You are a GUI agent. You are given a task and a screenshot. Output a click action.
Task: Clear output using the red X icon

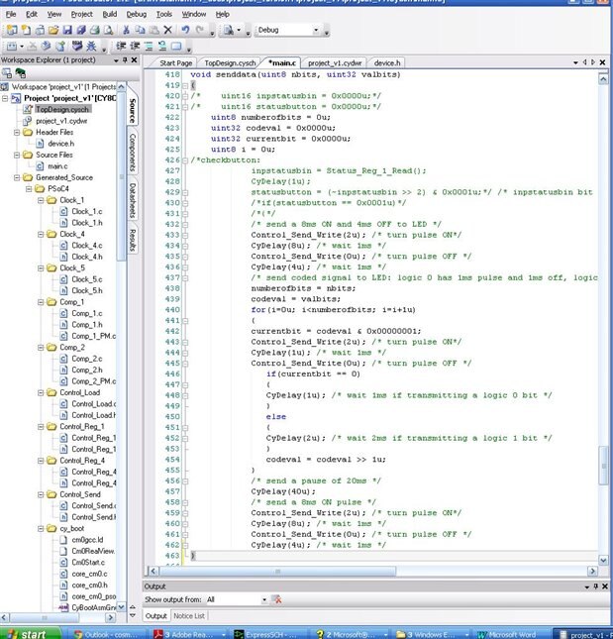[x=277, y=599]
